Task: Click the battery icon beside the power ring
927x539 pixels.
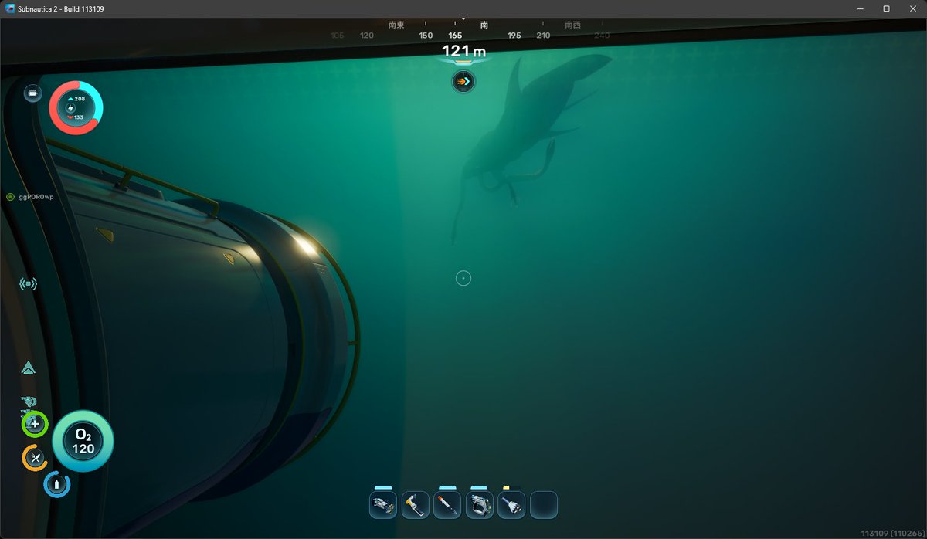Action: 33,93
